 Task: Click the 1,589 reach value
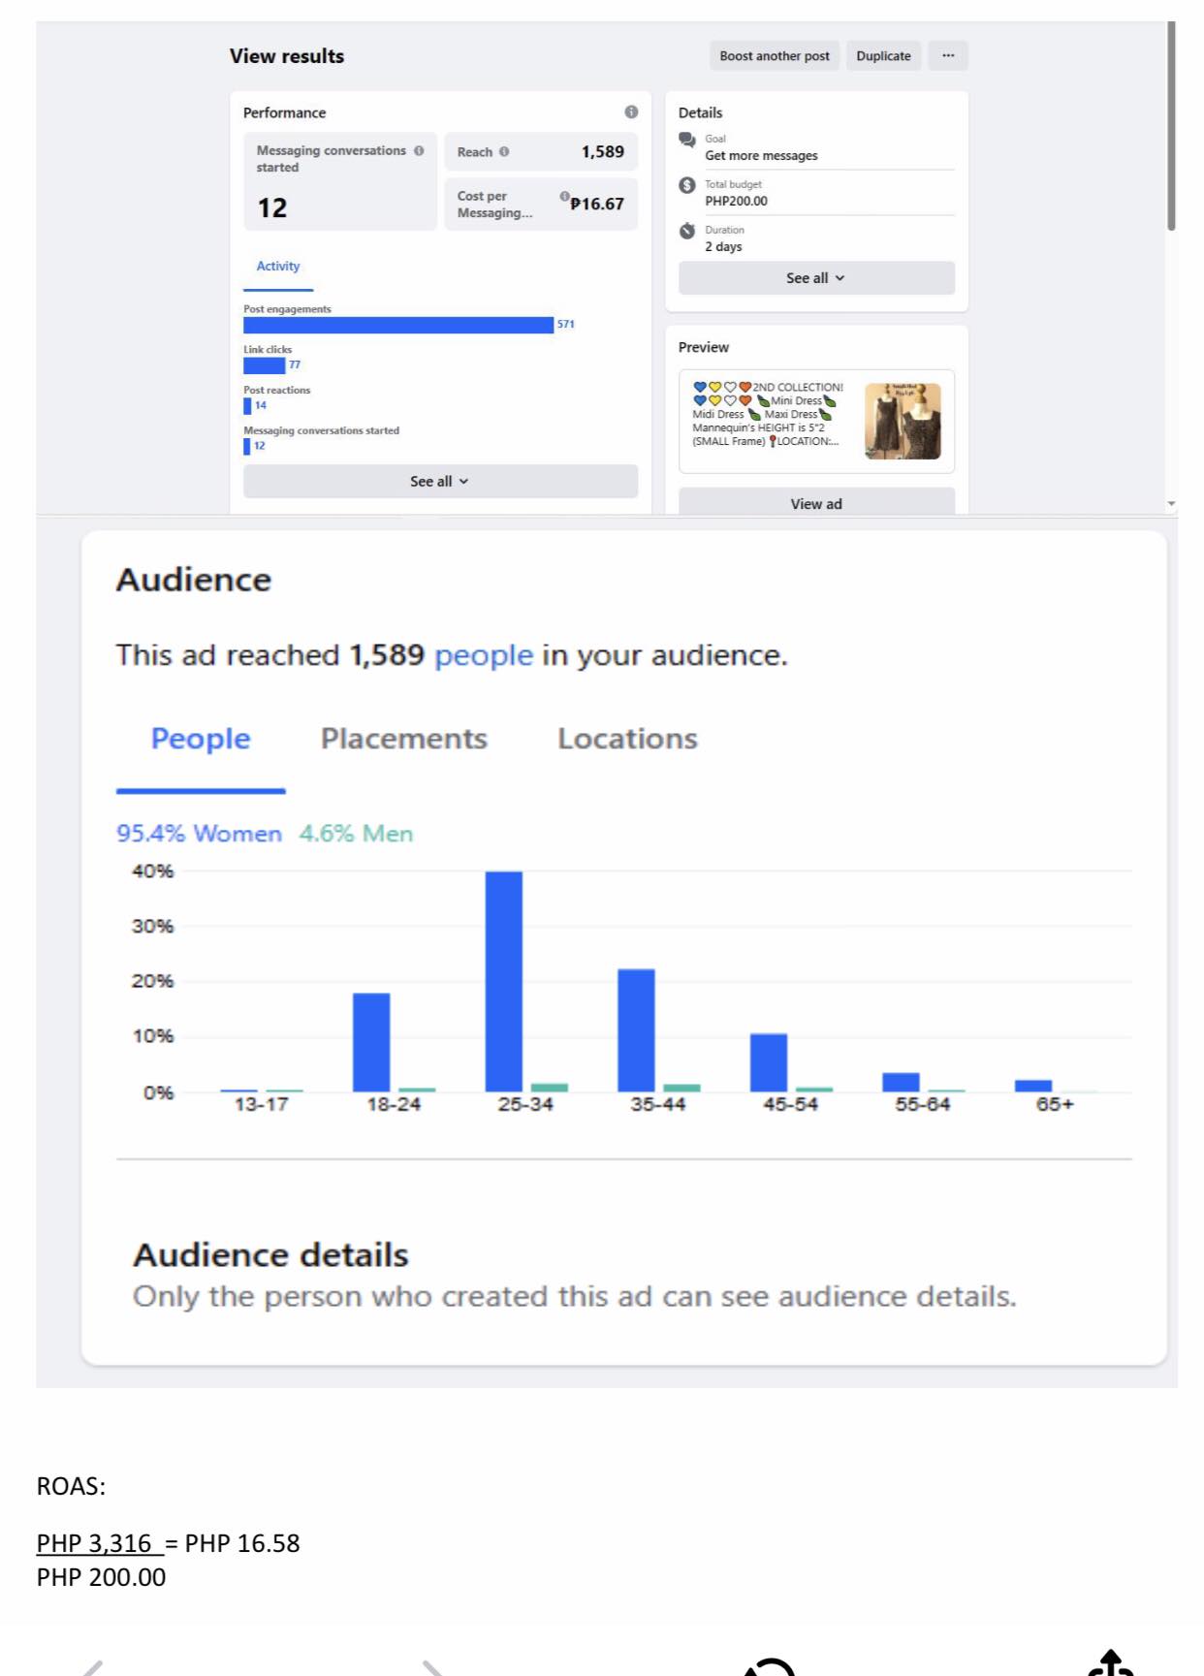602,152
